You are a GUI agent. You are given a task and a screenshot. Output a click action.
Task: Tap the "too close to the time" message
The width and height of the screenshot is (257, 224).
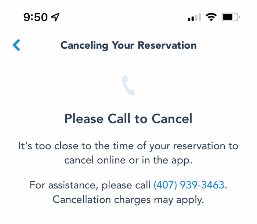coord(128,153)
